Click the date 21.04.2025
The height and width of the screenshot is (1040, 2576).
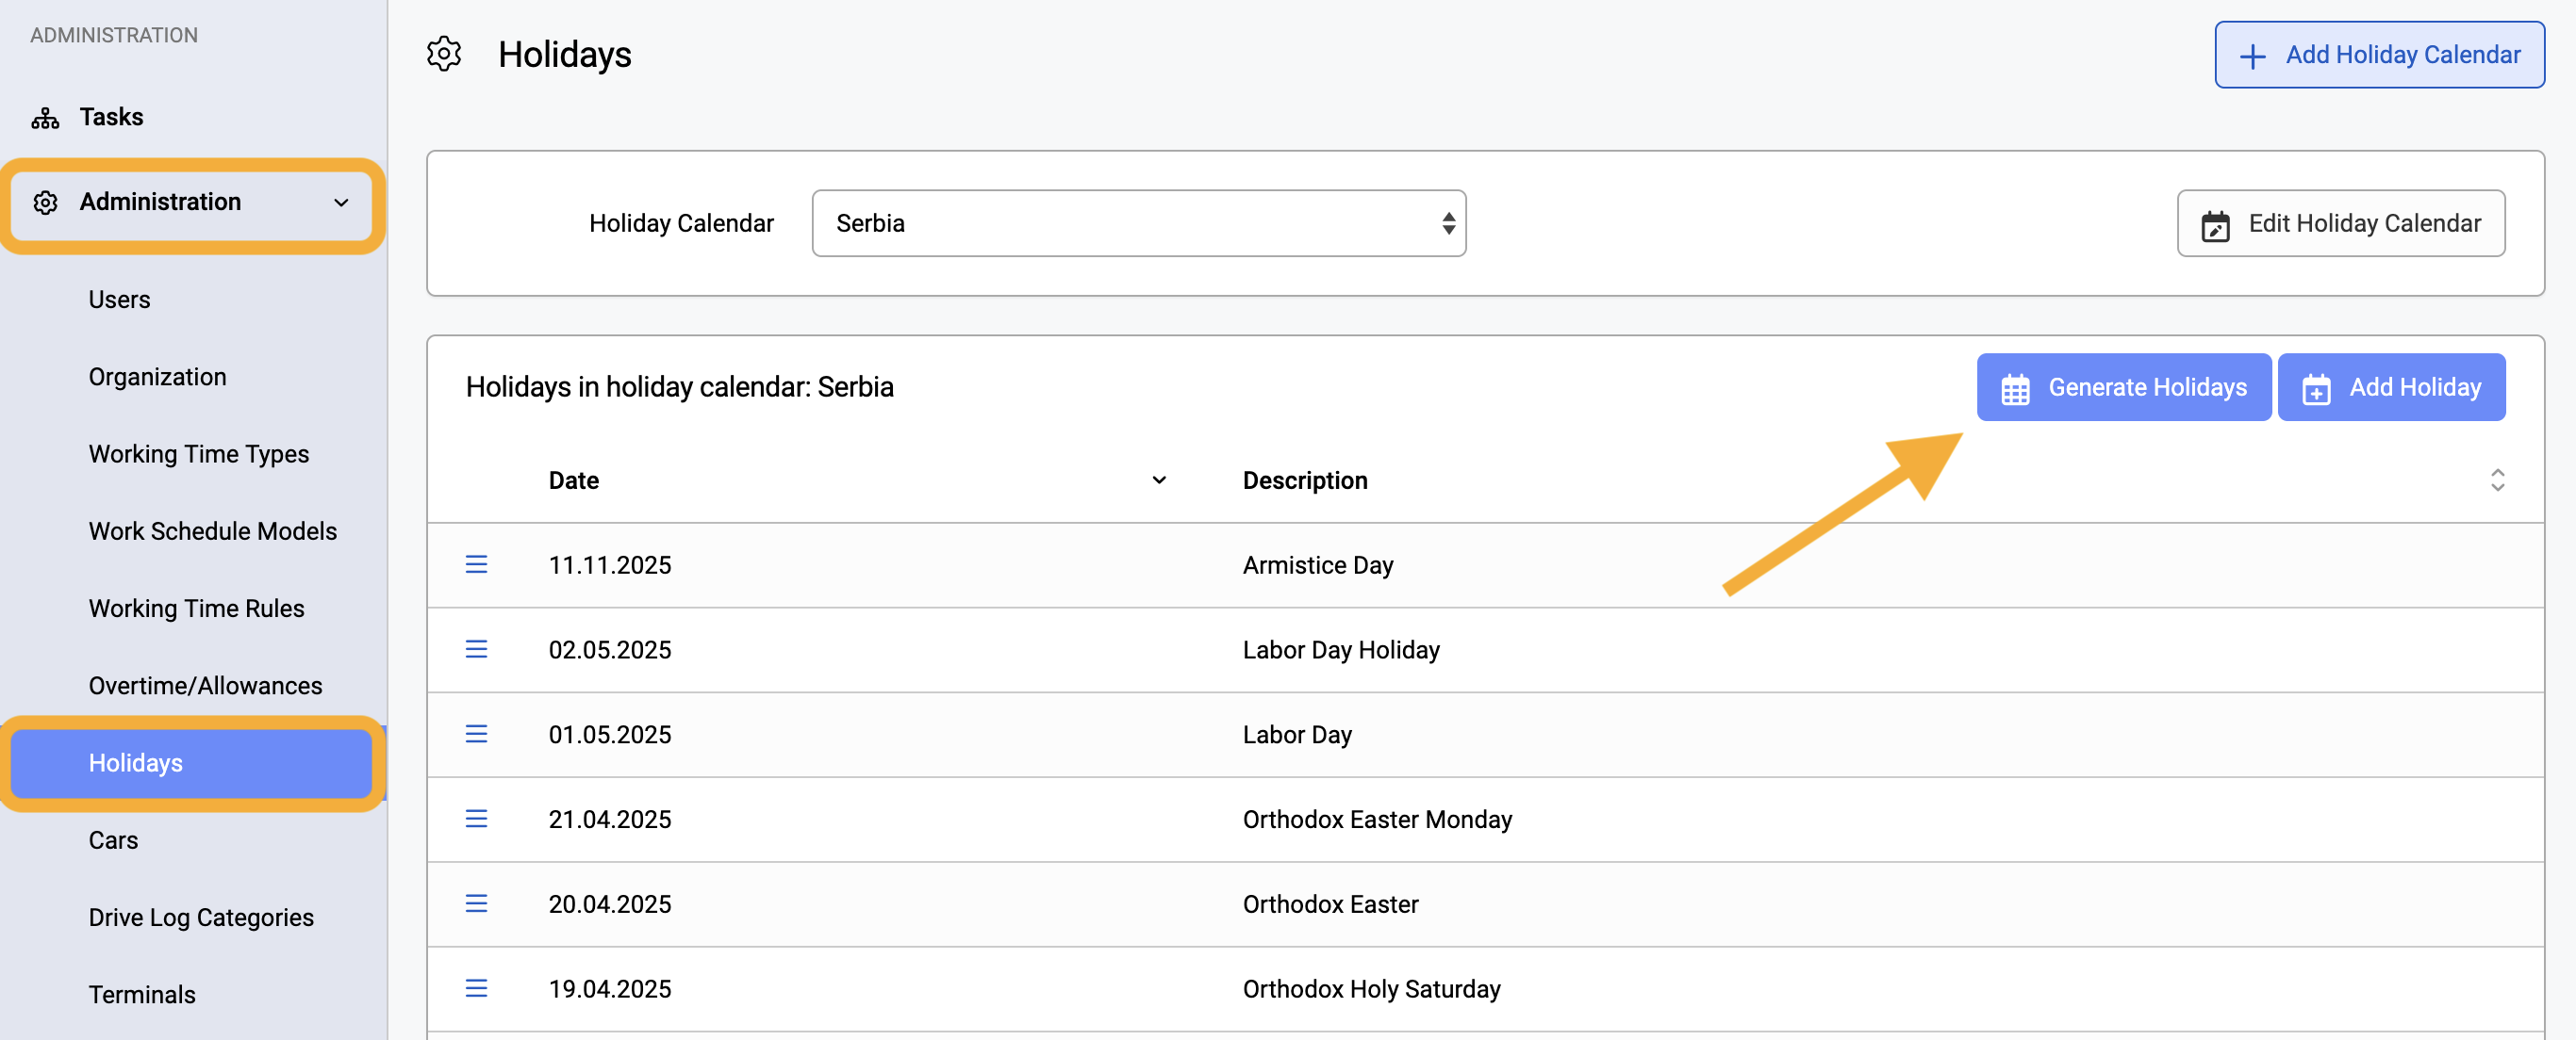[609, 821]
